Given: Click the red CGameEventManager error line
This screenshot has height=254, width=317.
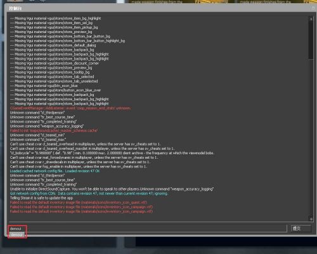Looking at the screenshot, I should coord(70,108).
